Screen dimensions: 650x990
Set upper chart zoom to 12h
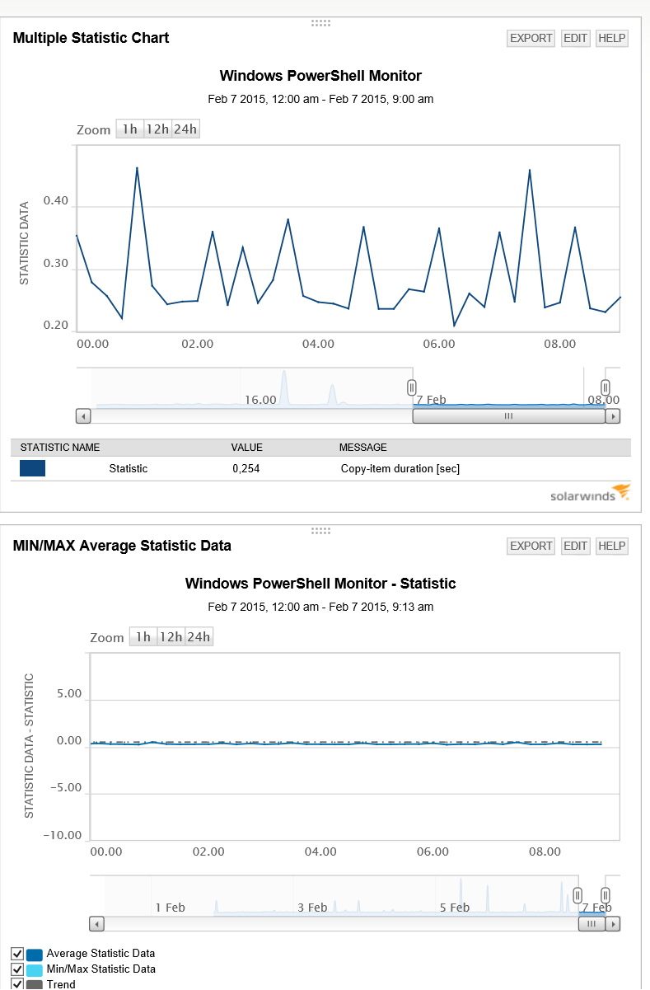click(157, 129)
